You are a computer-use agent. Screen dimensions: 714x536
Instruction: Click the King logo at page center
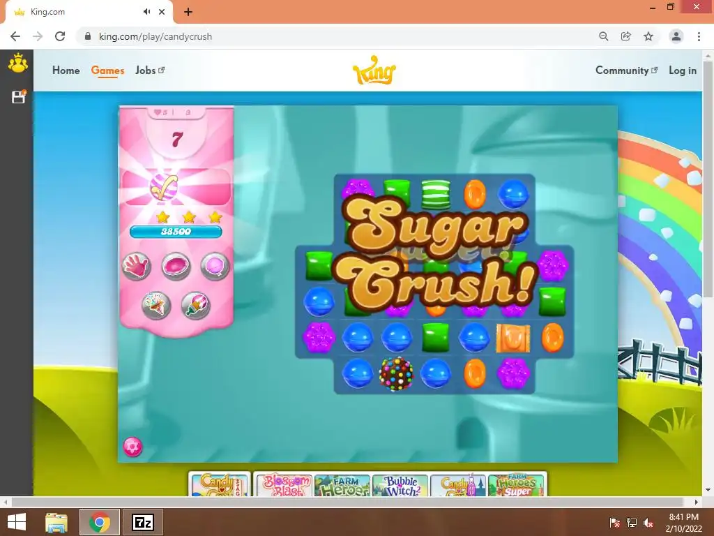(374, 70)
